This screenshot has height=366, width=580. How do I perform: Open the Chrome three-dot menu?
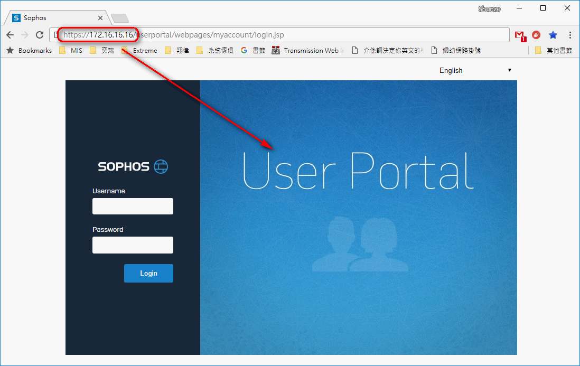(570, 35)
